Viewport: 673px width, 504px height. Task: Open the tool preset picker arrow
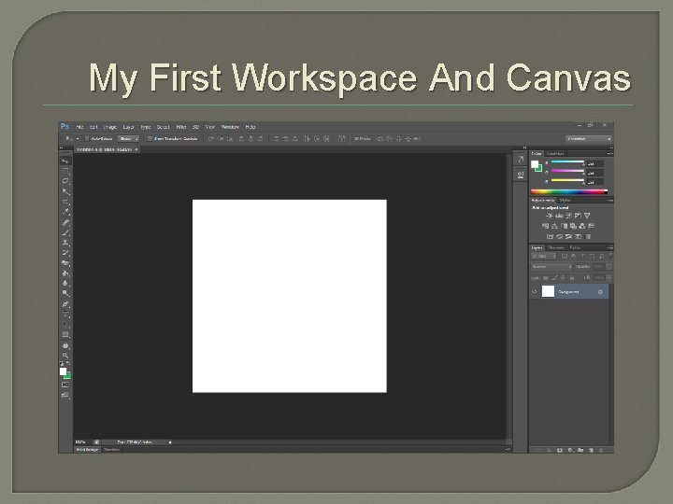(78, 139)
